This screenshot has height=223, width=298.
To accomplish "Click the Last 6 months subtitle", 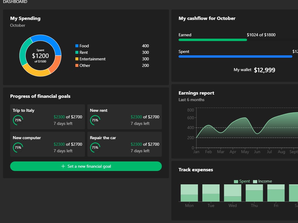I will (x=191, y=100).
